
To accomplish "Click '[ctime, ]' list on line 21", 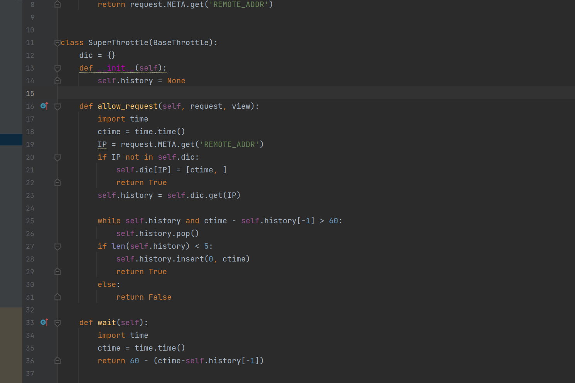I will pyautogui.click(x=206, y=170).
